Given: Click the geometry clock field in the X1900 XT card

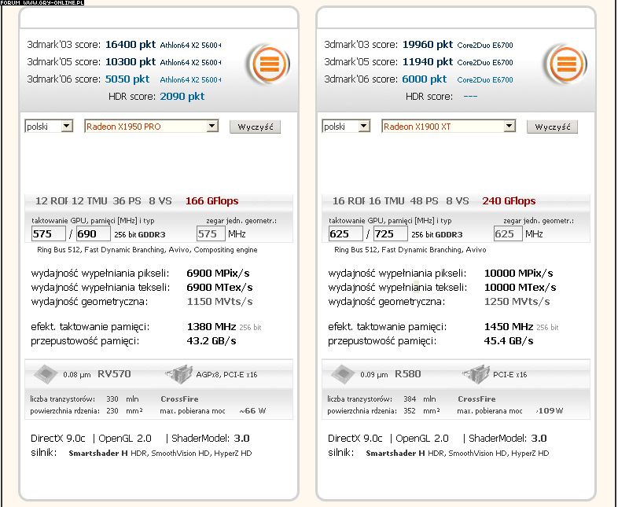Looking at the screenshot, I should tap(508, 234).
